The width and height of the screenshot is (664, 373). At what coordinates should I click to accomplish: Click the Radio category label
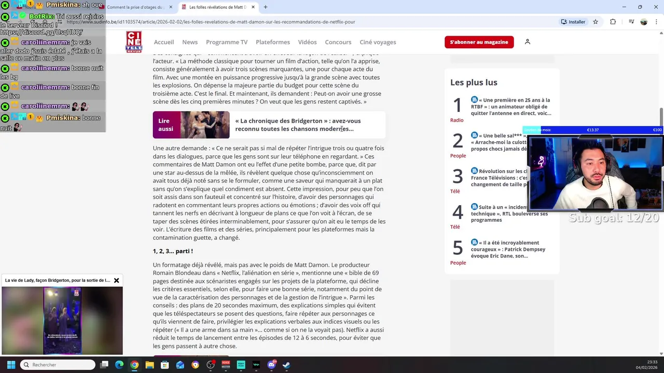[457, 120]
